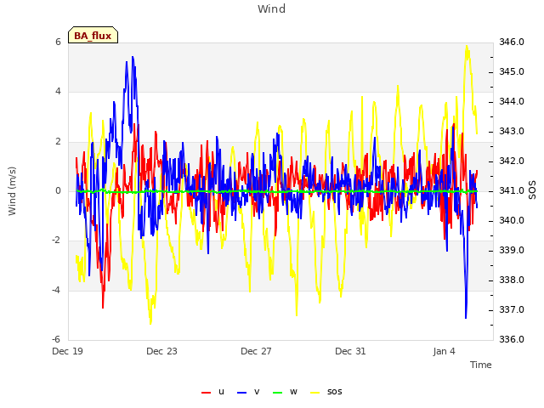Click the right axis value 345.0
The image size is (544, 408).
pyautogui.click(x=512, y=71)
